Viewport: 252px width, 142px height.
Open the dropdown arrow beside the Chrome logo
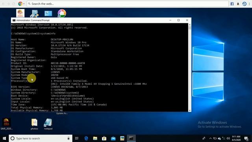point(24,4)
